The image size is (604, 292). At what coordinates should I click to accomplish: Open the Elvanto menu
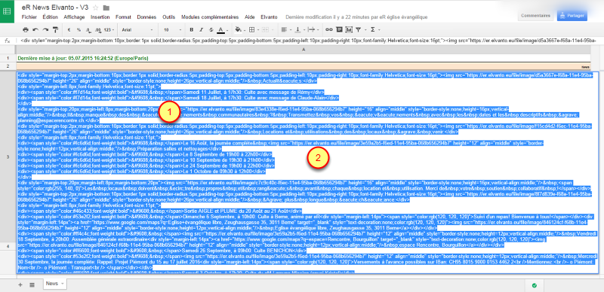click(x=269, y=17)
